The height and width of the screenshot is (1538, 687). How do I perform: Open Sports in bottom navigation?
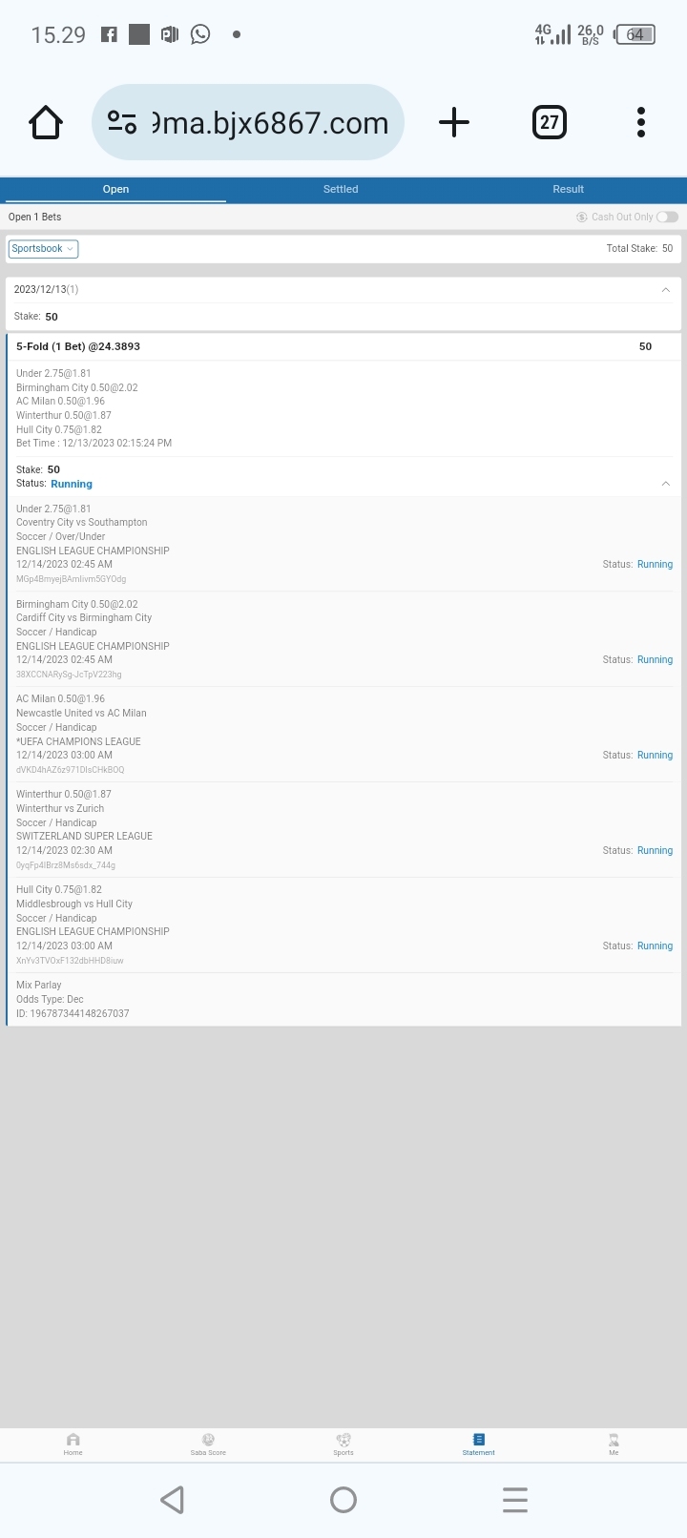point(343,1444)
